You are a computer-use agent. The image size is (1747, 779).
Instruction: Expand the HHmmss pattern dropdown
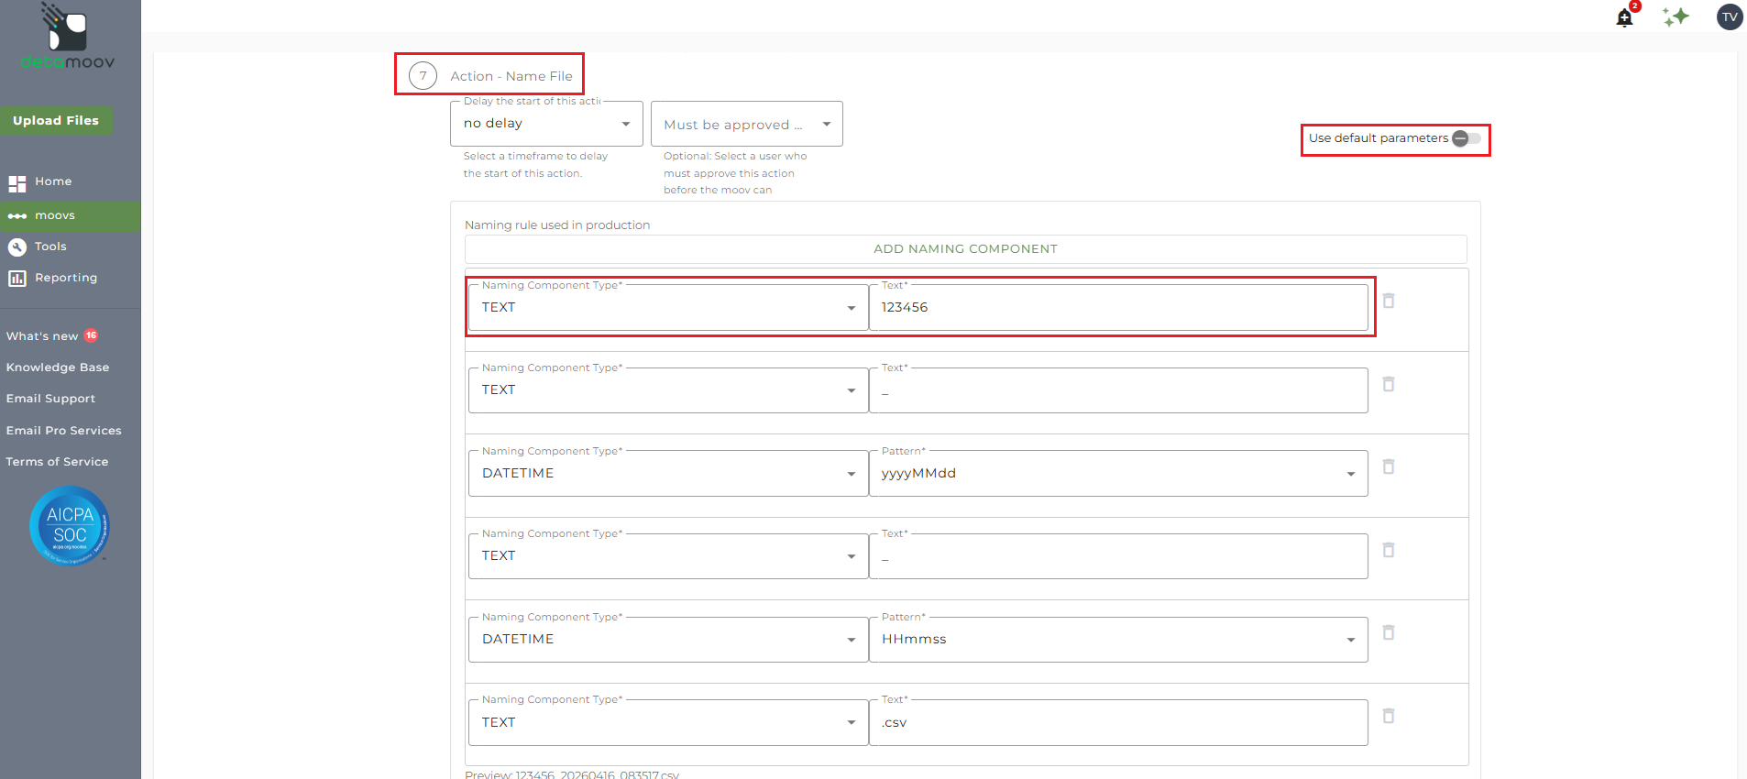click(x=1117, y=640)
